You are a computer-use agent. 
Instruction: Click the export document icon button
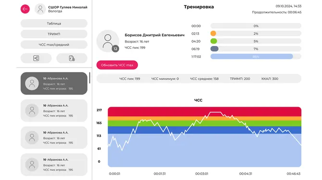[72, 58]
